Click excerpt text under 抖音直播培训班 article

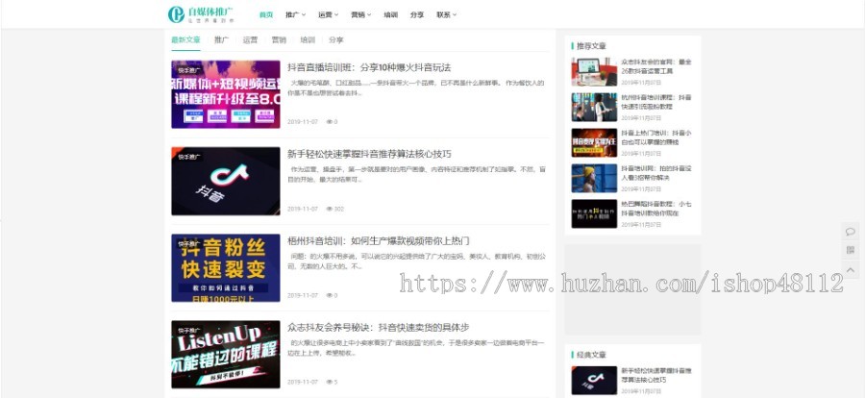[417, 87]
